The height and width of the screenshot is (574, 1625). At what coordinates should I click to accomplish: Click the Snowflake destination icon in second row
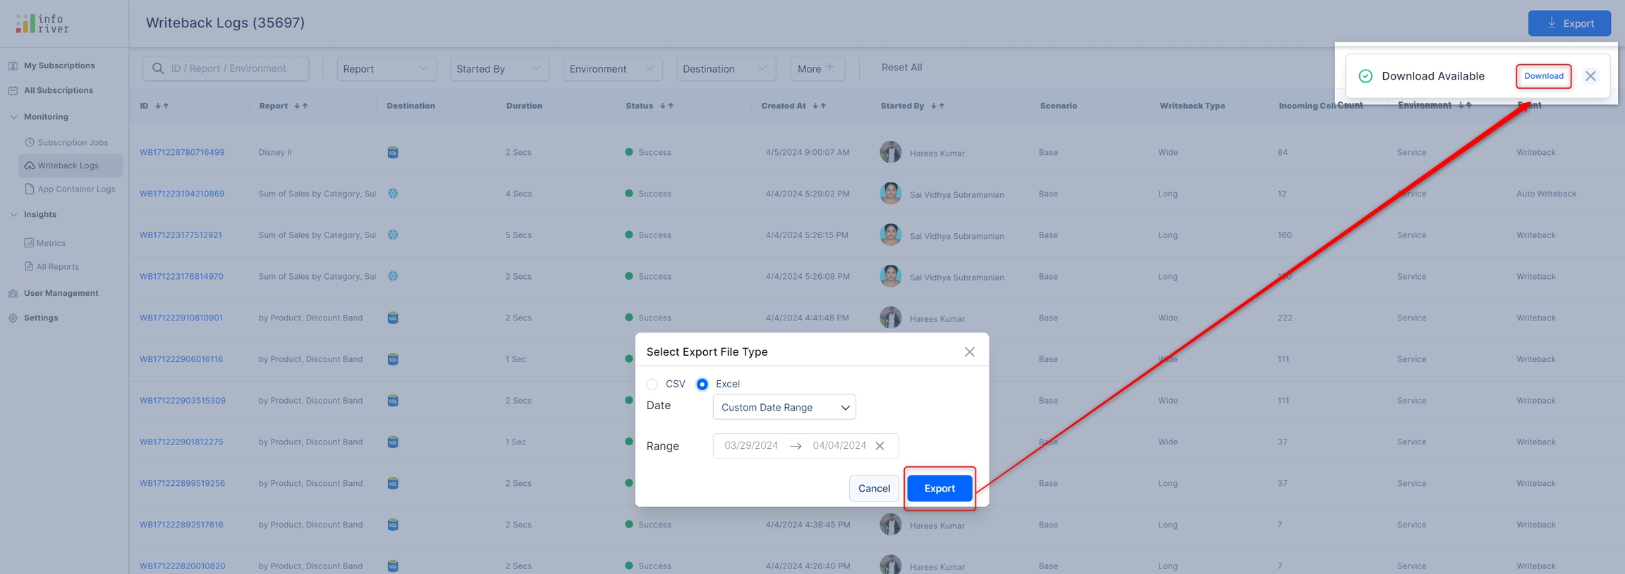tap(393, 194)
